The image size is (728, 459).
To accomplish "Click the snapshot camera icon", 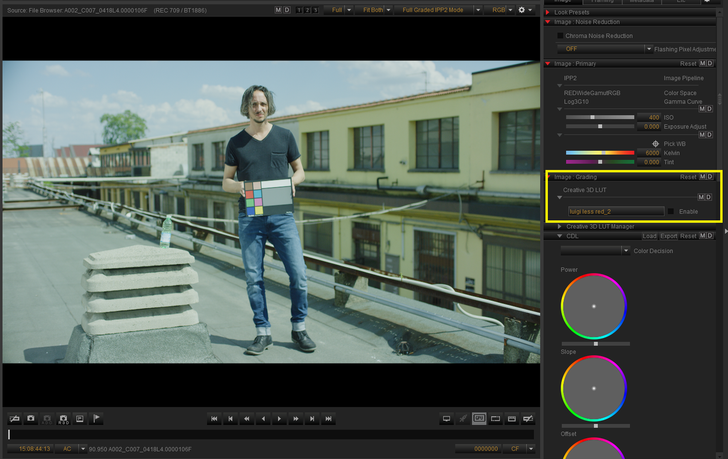I will pos(31,419).
